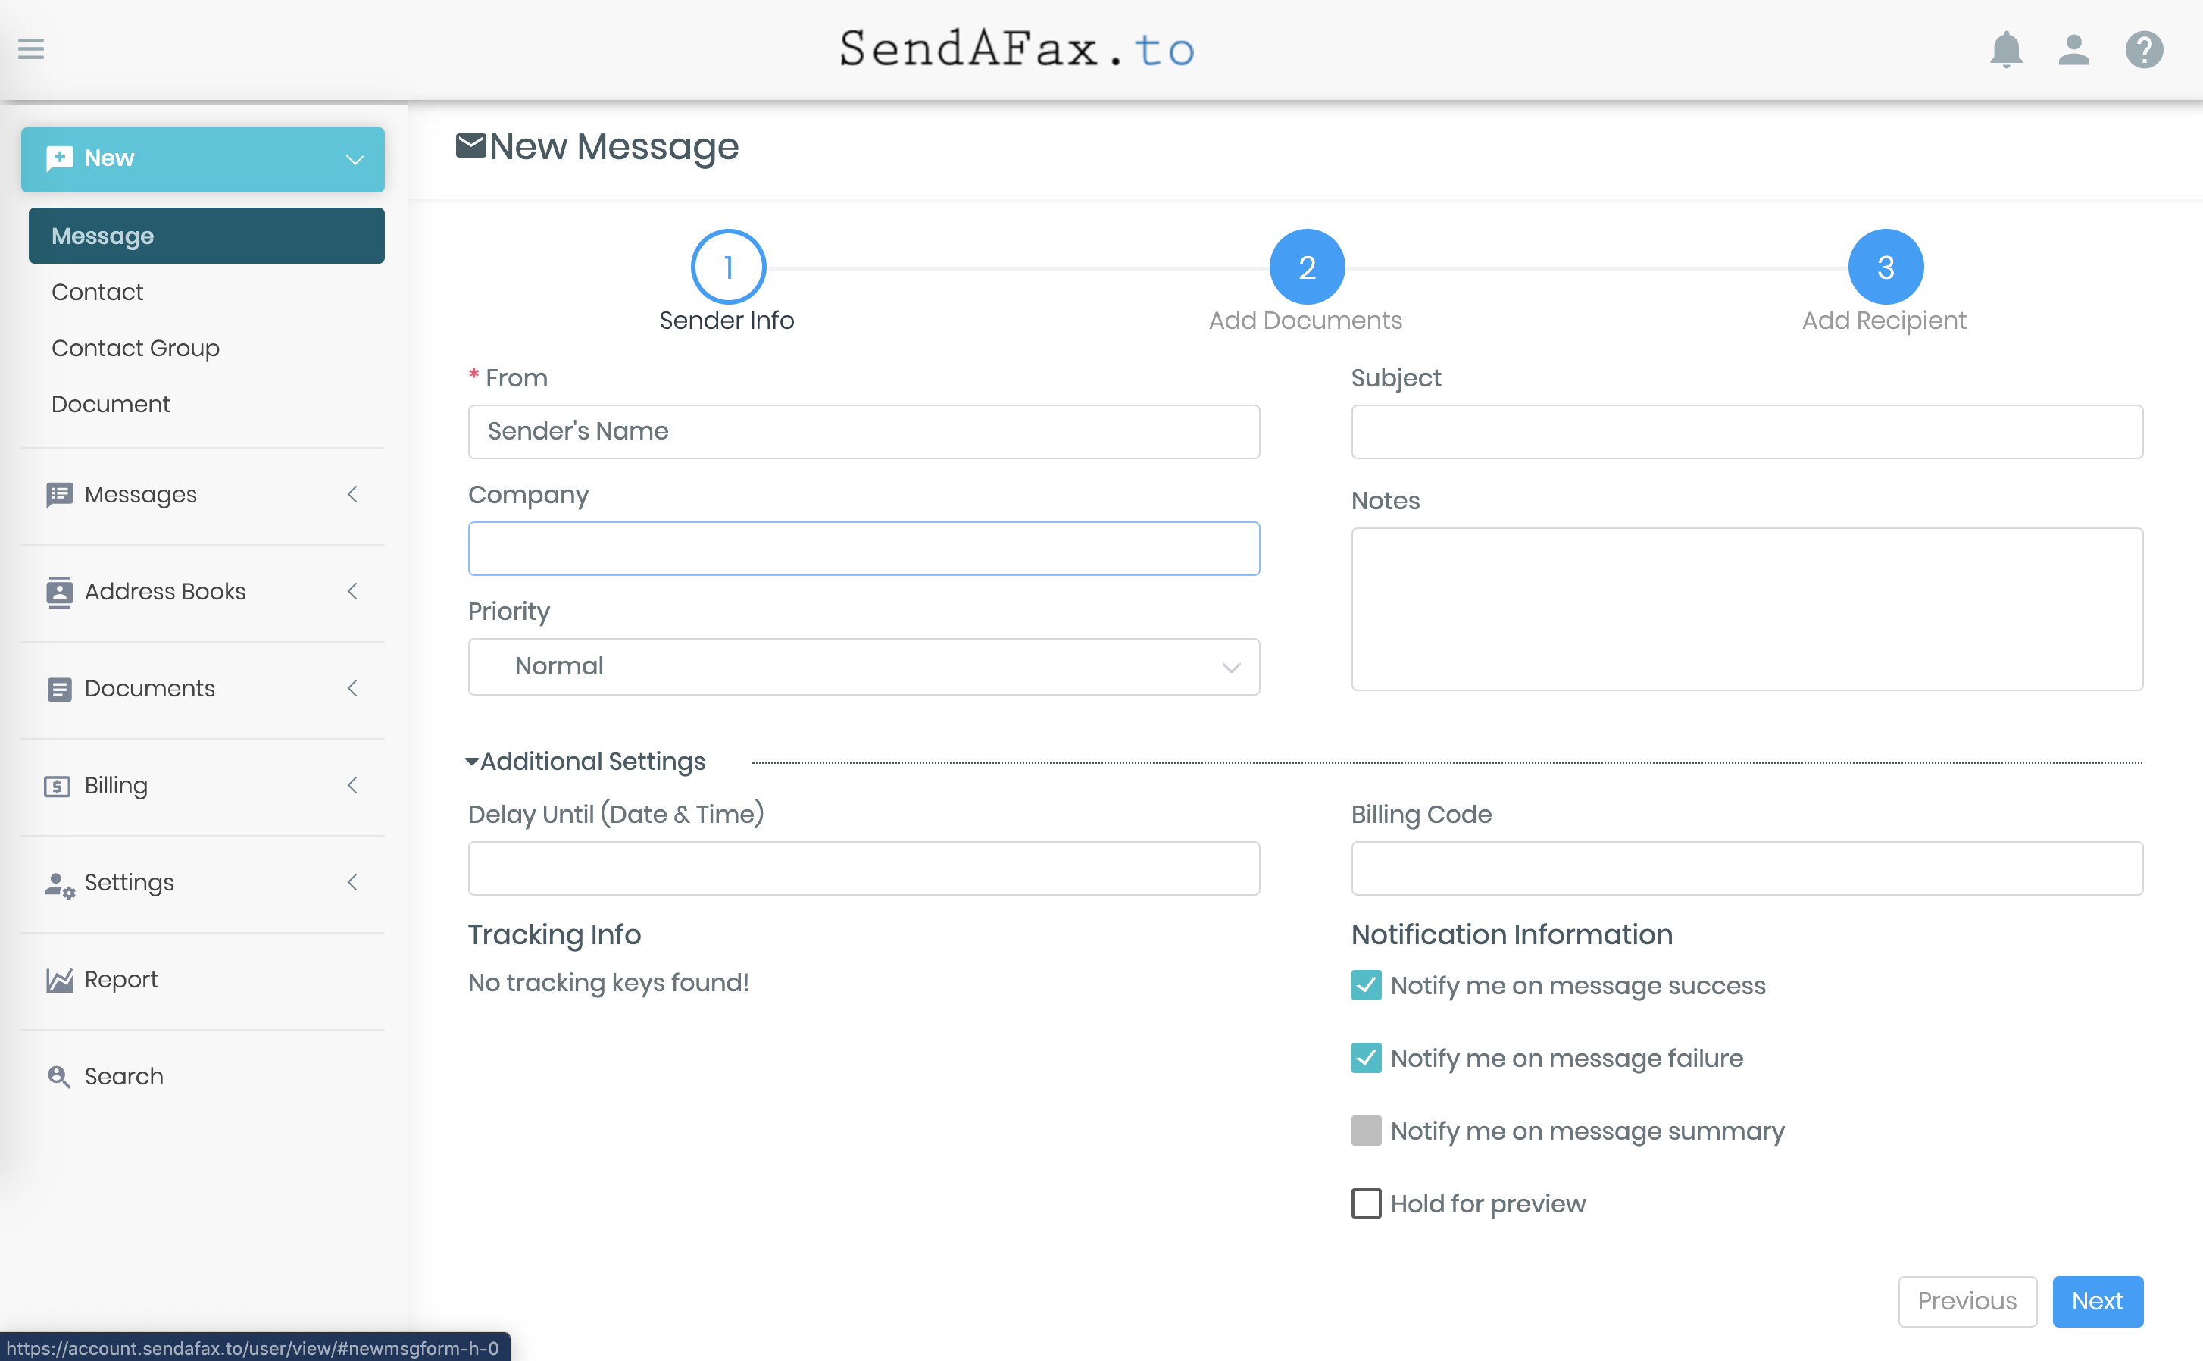The image size is (2203, 1361).
Task: Click the 'No tracking keys found!' text
Action: 608,983
